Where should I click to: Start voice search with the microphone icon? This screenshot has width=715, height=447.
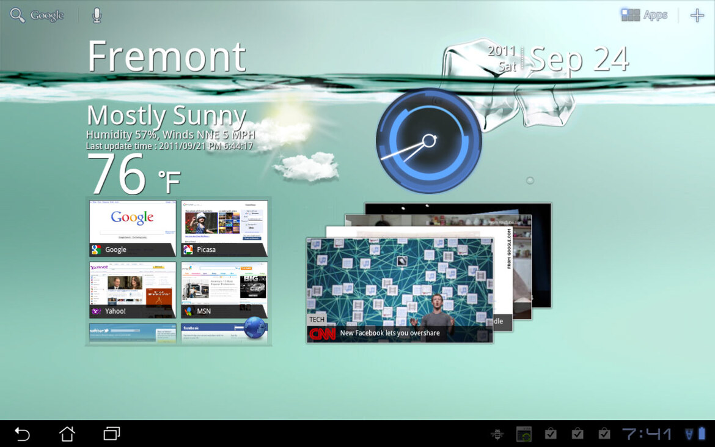[97, 15]
